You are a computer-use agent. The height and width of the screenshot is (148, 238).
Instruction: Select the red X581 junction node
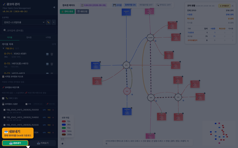tap(127, 91)
